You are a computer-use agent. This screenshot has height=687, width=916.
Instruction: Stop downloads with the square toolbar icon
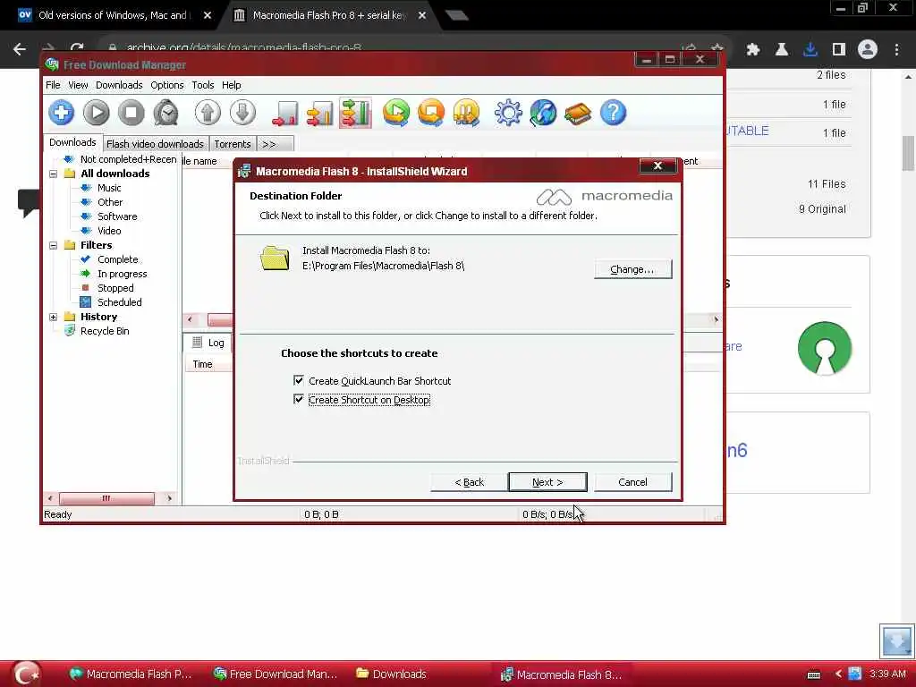(x=131, y=112)
